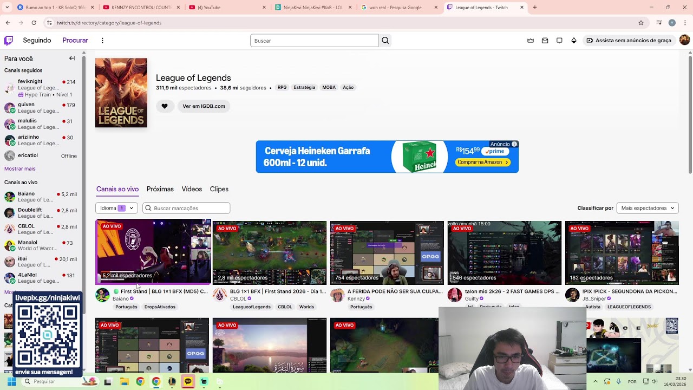Click the ad info icon on banner

[x=514, y=144]
